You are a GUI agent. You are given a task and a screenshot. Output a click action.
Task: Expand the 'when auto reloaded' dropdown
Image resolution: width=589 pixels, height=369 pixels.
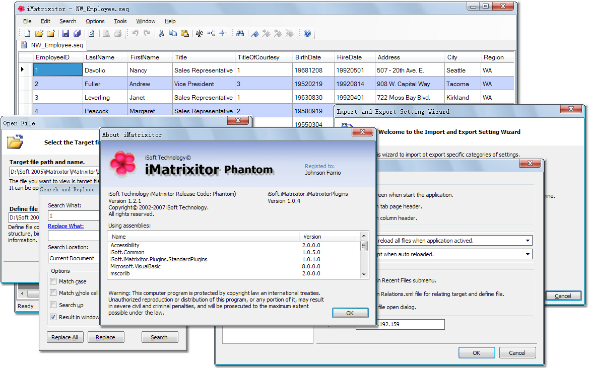528,254
